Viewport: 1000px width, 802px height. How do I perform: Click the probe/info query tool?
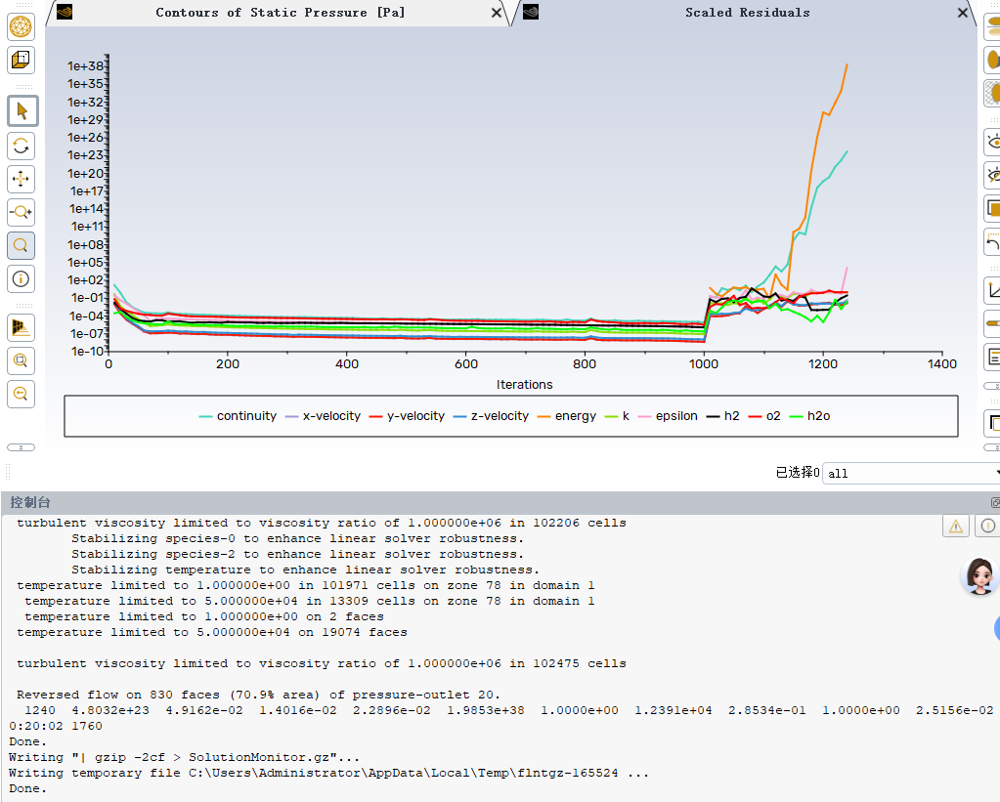[21, 278]
